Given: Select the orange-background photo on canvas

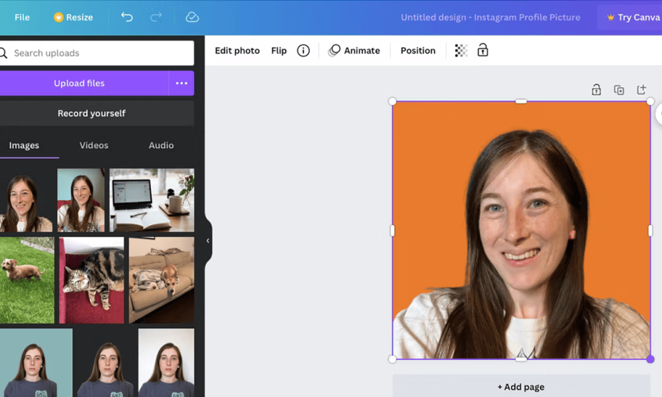Looking at the screenshot, I should [x=521, y=230].
